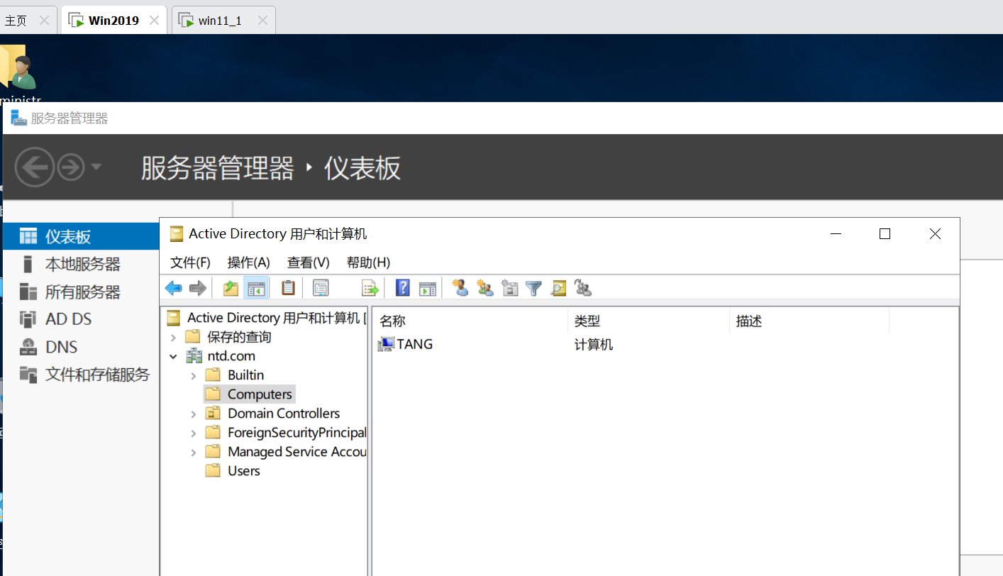1003x576 pixels.
Task: Create a new group via toolbar icon
Action: tap(485, 288)
